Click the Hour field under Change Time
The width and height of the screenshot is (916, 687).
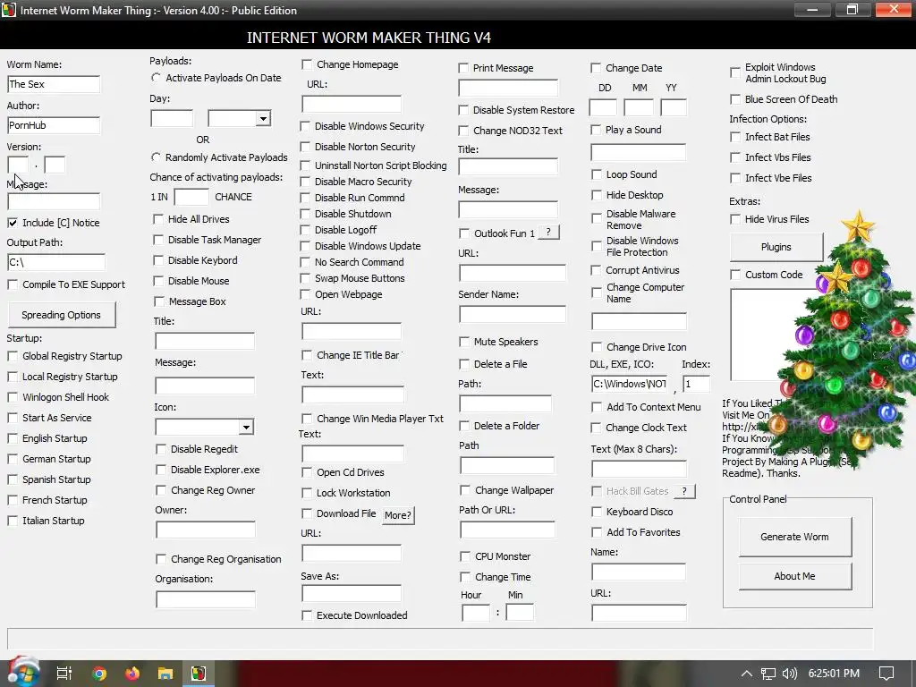pyautogui.click(x=476, y=612)
